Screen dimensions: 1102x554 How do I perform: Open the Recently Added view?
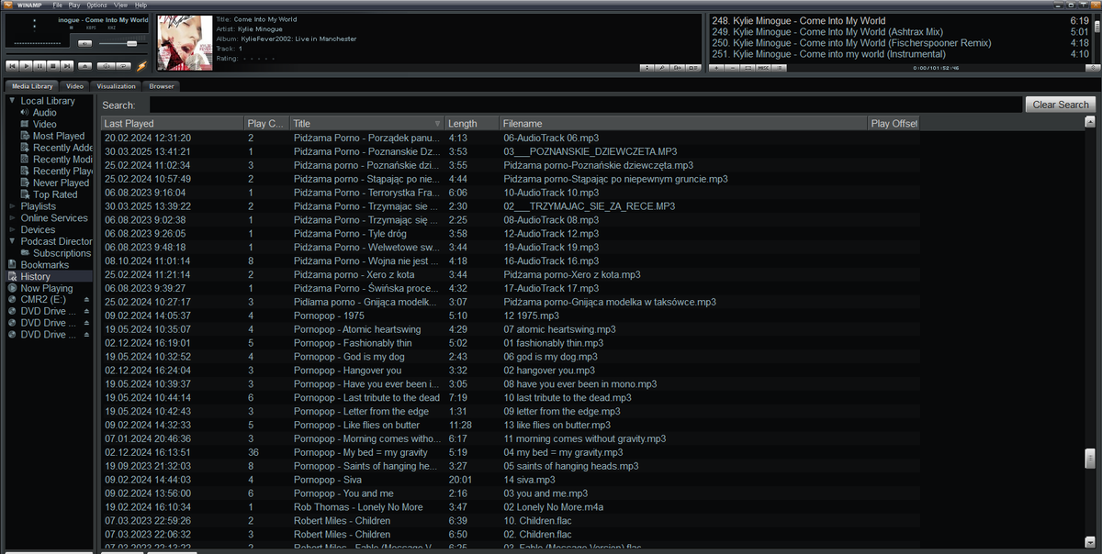(x=63, y=148)
